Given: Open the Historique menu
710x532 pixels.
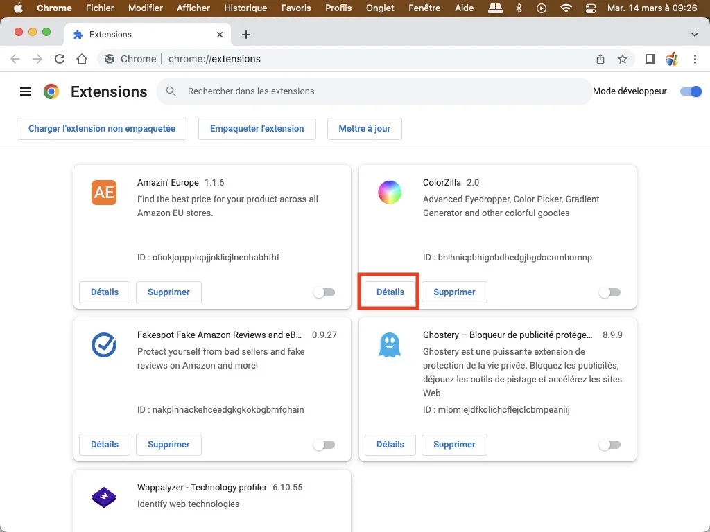Looking at the screenshot, I should click(245, 8).
